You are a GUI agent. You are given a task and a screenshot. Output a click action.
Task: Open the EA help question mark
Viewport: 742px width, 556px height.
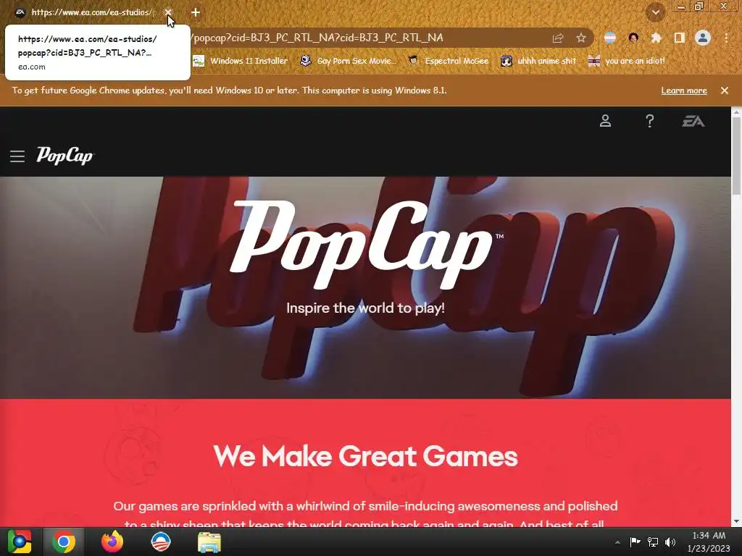[x=650, y=121]
